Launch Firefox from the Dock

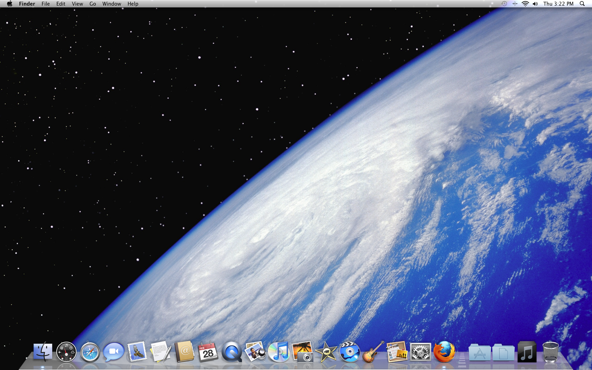[x=444, y=352]
